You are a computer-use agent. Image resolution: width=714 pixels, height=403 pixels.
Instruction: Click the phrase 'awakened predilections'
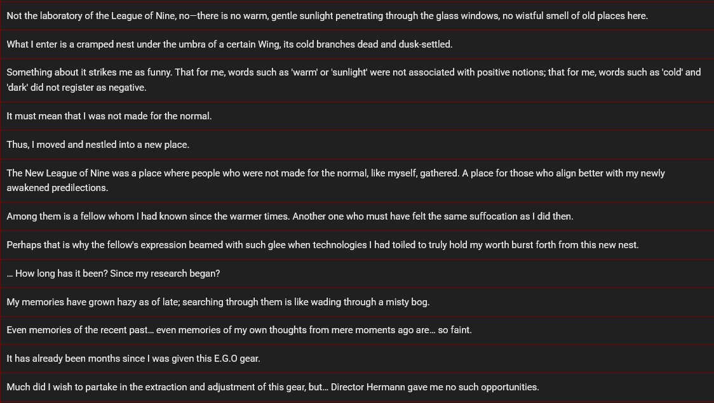(x=57, y=188)
